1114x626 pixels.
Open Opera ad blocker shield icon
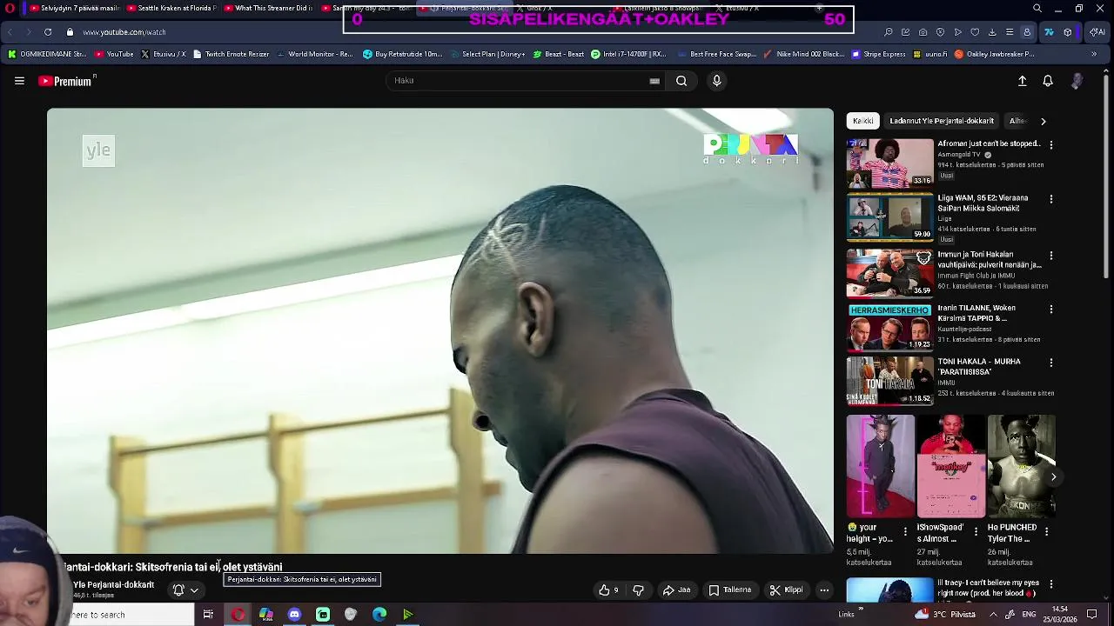click(941, 32)
